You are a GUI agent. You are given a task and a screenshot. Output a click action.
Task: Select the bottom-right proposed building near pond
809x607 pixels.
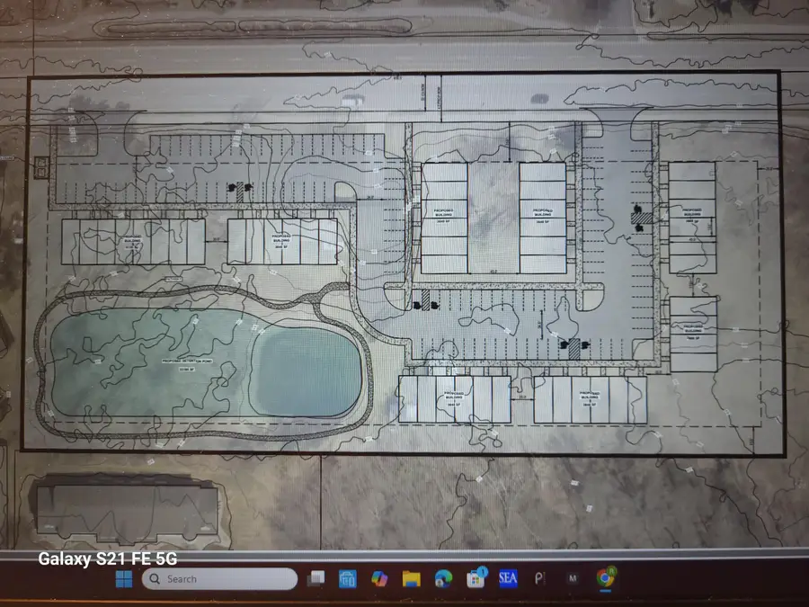click(x=591, y=399)
